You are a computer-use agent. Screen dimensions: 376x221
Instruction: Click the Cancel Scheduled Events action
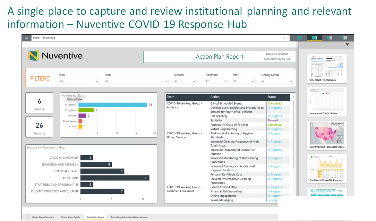tap(226, 104)
